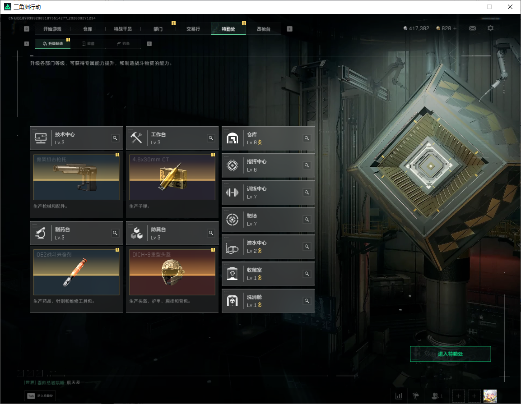The width and height of the screenshot is (521, 404).
Task: Click the magnifier on the 防具台 header
Action: 211,233
